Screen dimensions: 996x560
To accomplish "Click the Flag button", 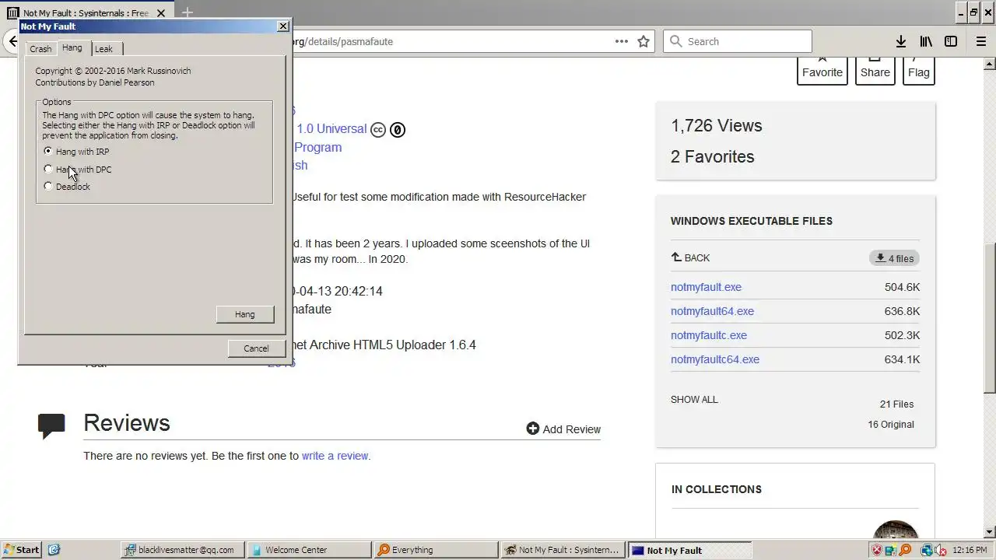I will click(919, 70).
